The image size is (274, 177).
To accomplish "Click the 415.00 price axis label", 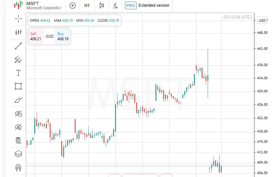I will coord(262,142).
